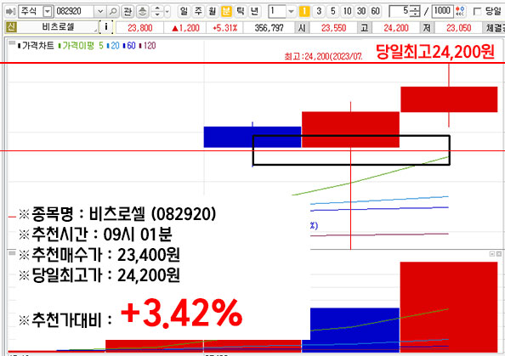Viewport: 505px width, 356px height.
Task: Enable the 당일 checkbox
Action: pos(477,12)
